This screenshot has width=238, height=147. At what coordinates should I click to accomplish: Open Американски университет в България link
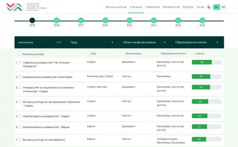48,77
